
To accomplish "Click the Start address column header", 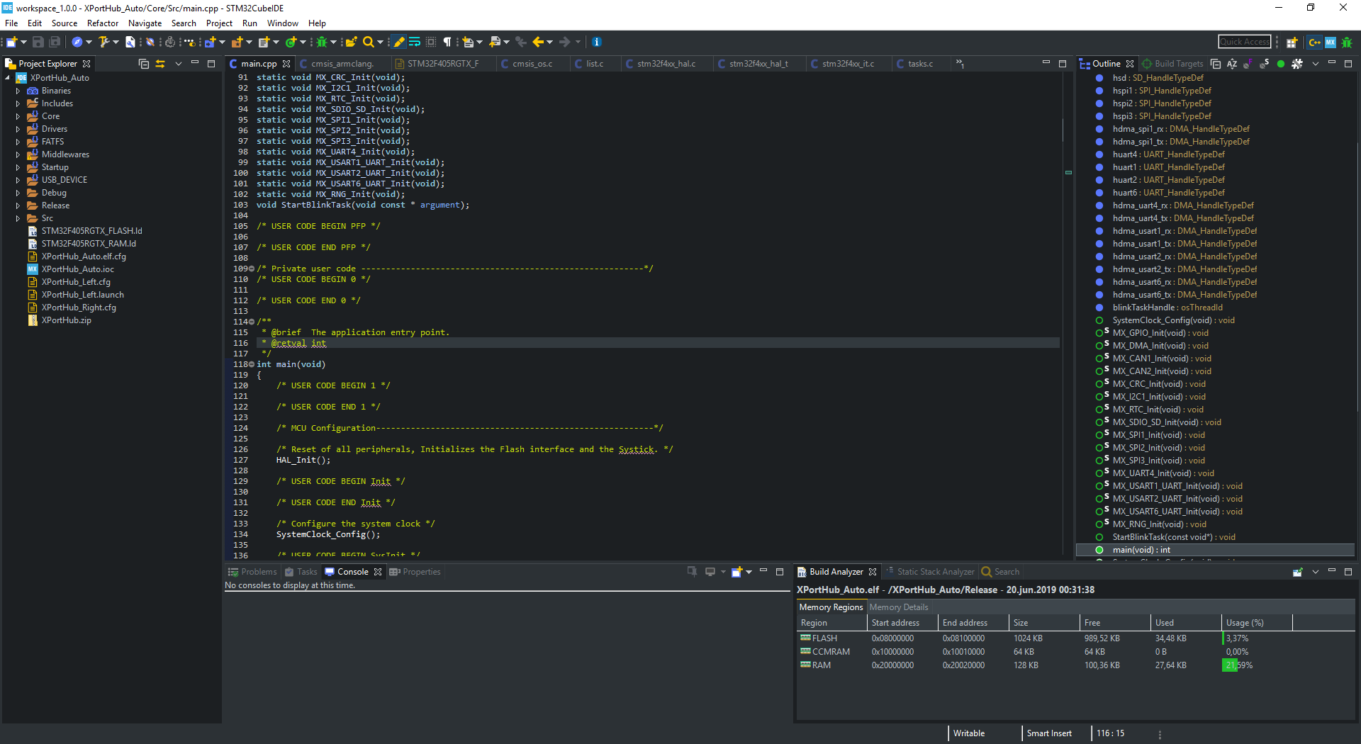I will click(902, 623).
